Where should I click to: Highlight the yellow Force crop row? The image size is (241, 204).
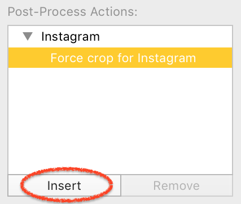pyautogui.click(x=120, y=58)
